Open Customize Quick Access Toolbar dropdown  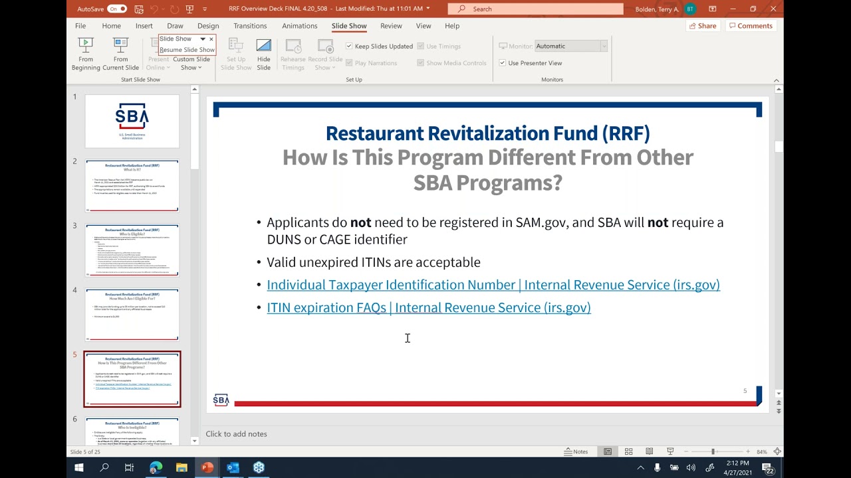tap(204, 9)
